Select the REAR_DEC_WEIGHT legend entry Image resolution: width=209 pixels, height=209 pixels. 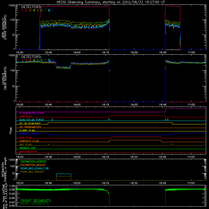(x=32, y=172)
